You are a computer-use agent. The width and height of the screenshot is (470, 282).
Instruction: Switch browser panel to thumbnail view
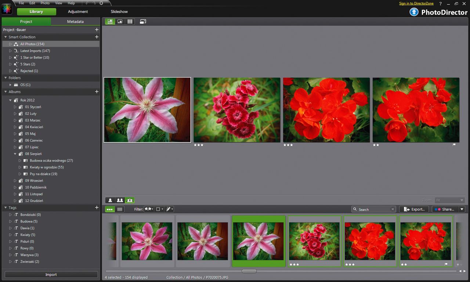(109, 209)
